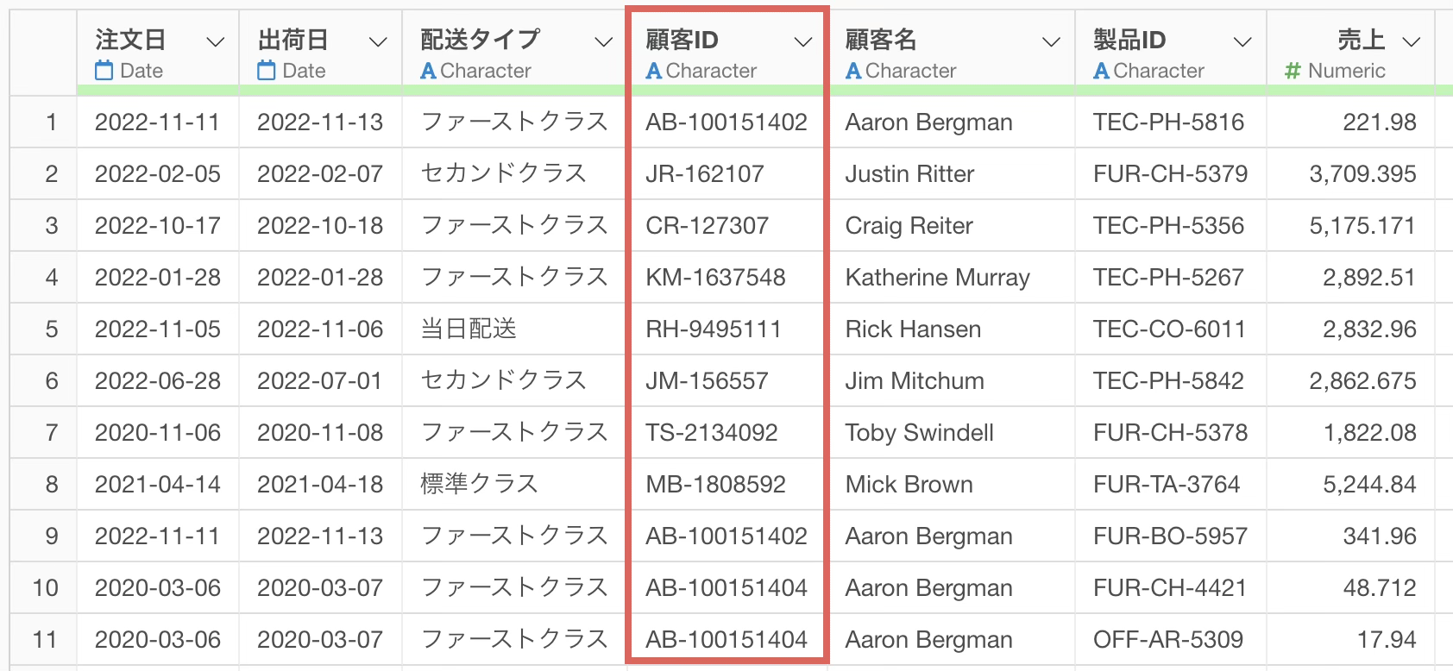
Task: Expand the 配送タイプ column menu
Action: 603,41
